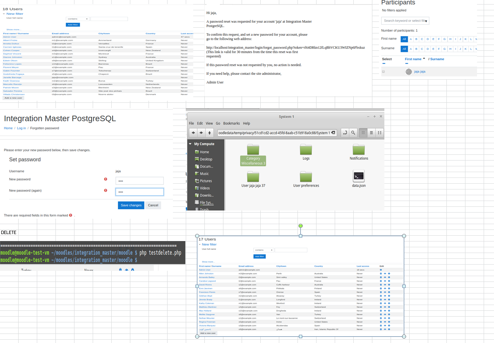Image resolution: width=494 pixels, height=343 pixels.
Task: Open the View menu
Action: click(209, 123)
